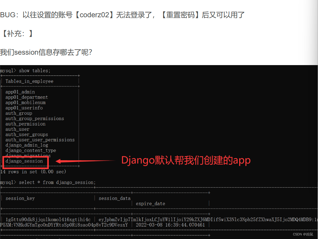Click the BUG line about account coderz02
Screen dimensions: 318x239
pos(122,15)
